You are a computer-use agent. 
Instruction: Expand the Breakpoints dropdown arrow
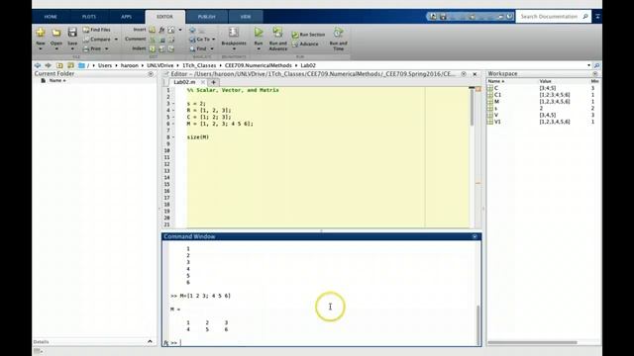[234, 49]
